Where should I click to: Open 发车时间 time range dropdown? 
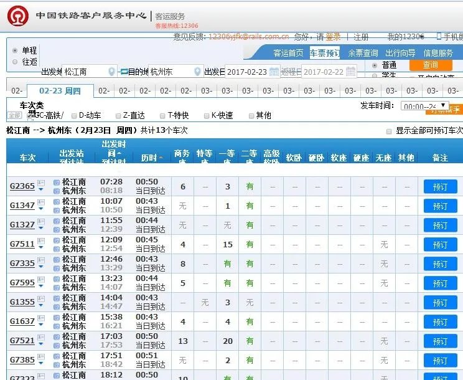(x=424, y=105)
